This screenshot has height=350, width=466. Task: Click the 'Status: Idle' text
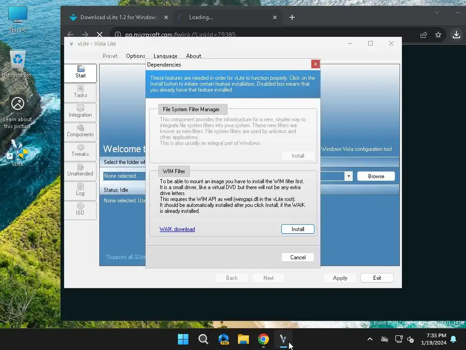point(116,190)
